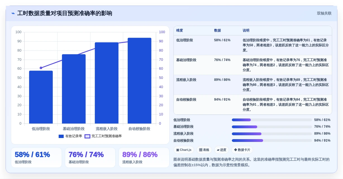Screen dimensions: 343x179
Task: Click the 低治理阶段 bar in the chart
Action: pyautogui.click(x=41, y=97)
